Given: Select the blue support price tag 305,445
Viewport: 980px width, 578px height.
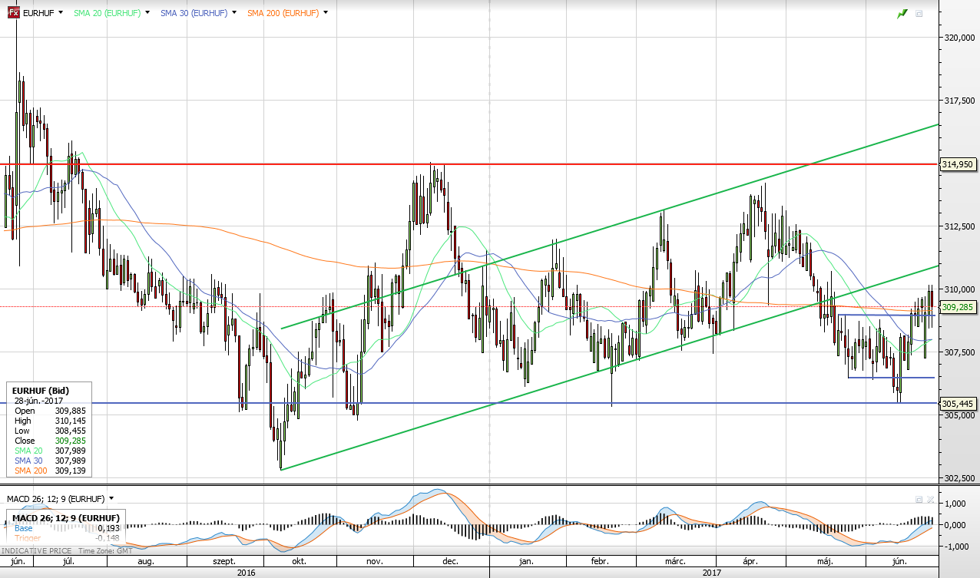Looking at the screenshot, I should [x=957, y=403].
